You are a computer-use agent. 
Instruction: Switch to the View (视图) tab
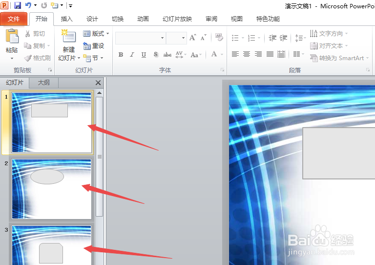(x=237, y=19)
